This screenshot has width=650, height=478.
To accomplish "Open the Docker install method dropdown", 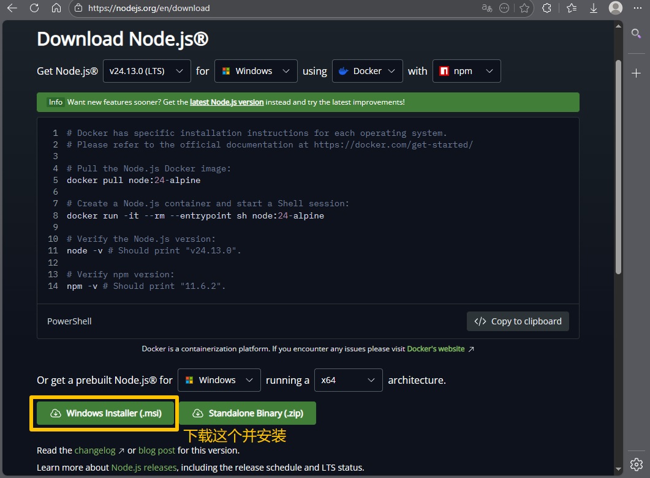I will (368, 71).
